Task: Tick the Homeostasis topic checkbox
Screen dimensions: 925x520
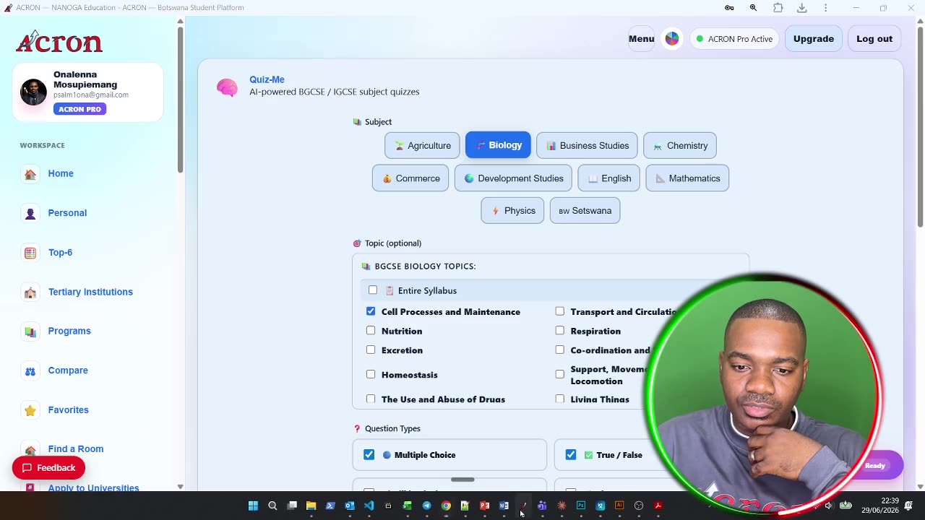Action: tap(371, 374)
